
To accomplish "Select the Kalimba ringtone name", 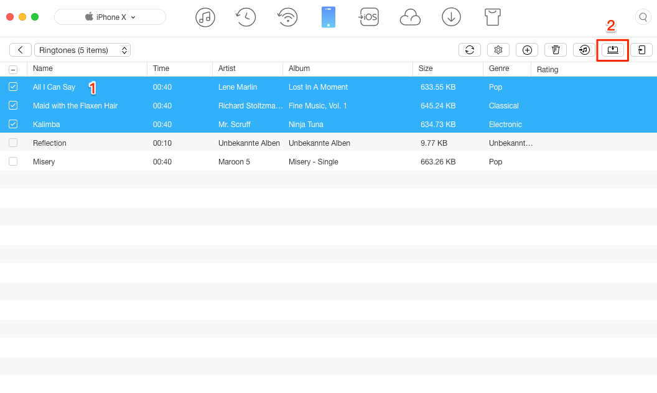I will (47, 125).
